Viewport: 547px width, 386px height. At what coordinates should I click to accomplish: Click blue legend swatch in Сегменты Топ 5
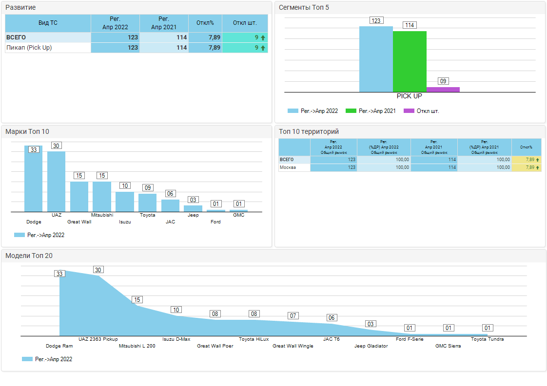293,111
